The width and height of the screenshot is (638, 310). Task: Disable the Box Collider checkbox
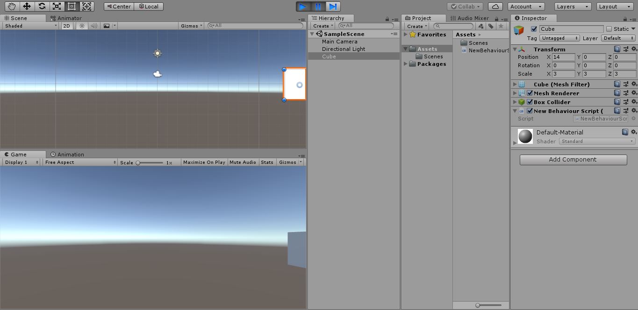tap(530, 102)
